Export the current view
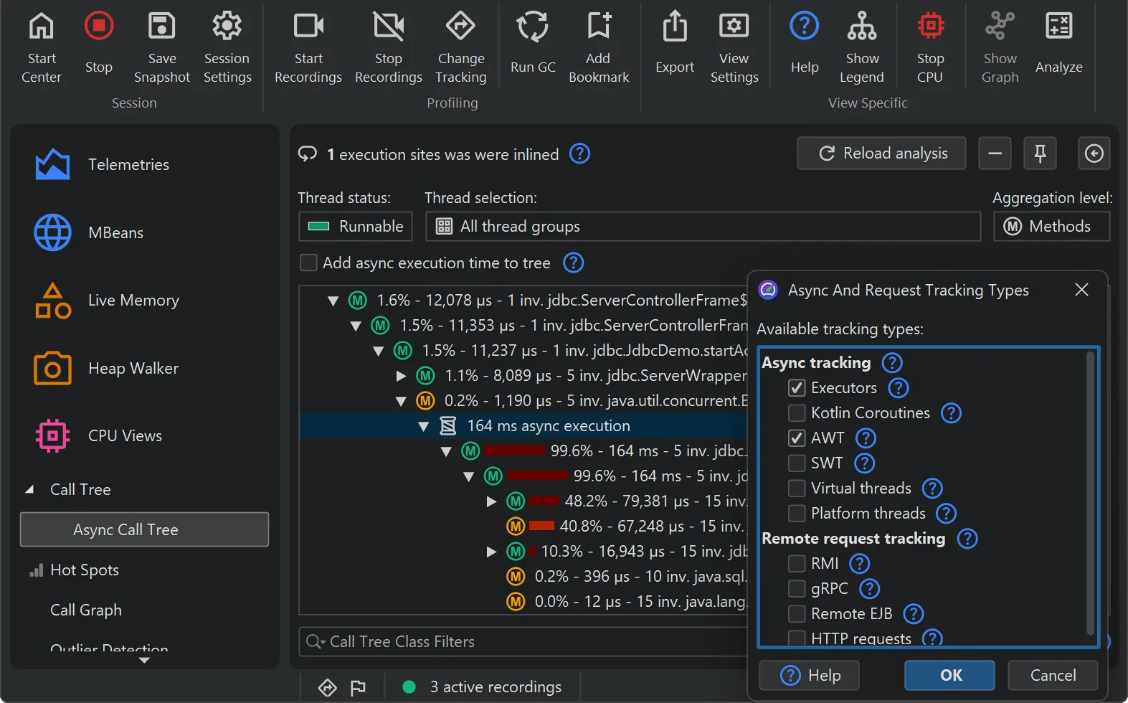Viewport: 1128px width, 703px height. click(675, 44)
